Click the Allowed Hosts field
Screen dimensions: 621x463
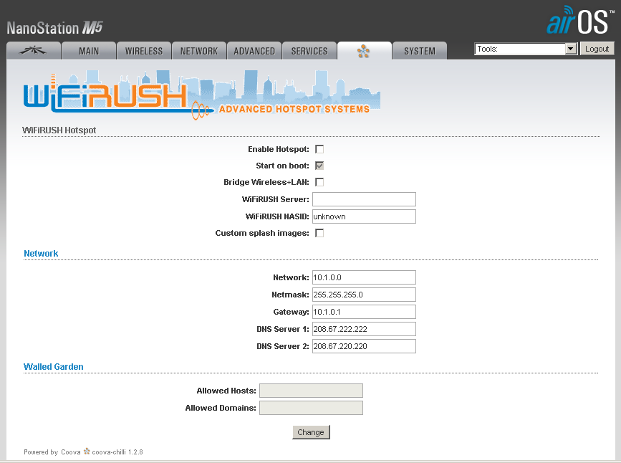(311, 391)
